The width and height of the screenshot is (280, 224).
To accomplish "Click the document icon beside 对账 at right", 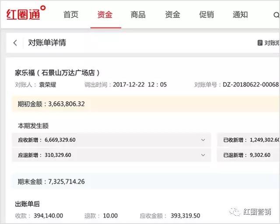I will [x=259, y=43].
